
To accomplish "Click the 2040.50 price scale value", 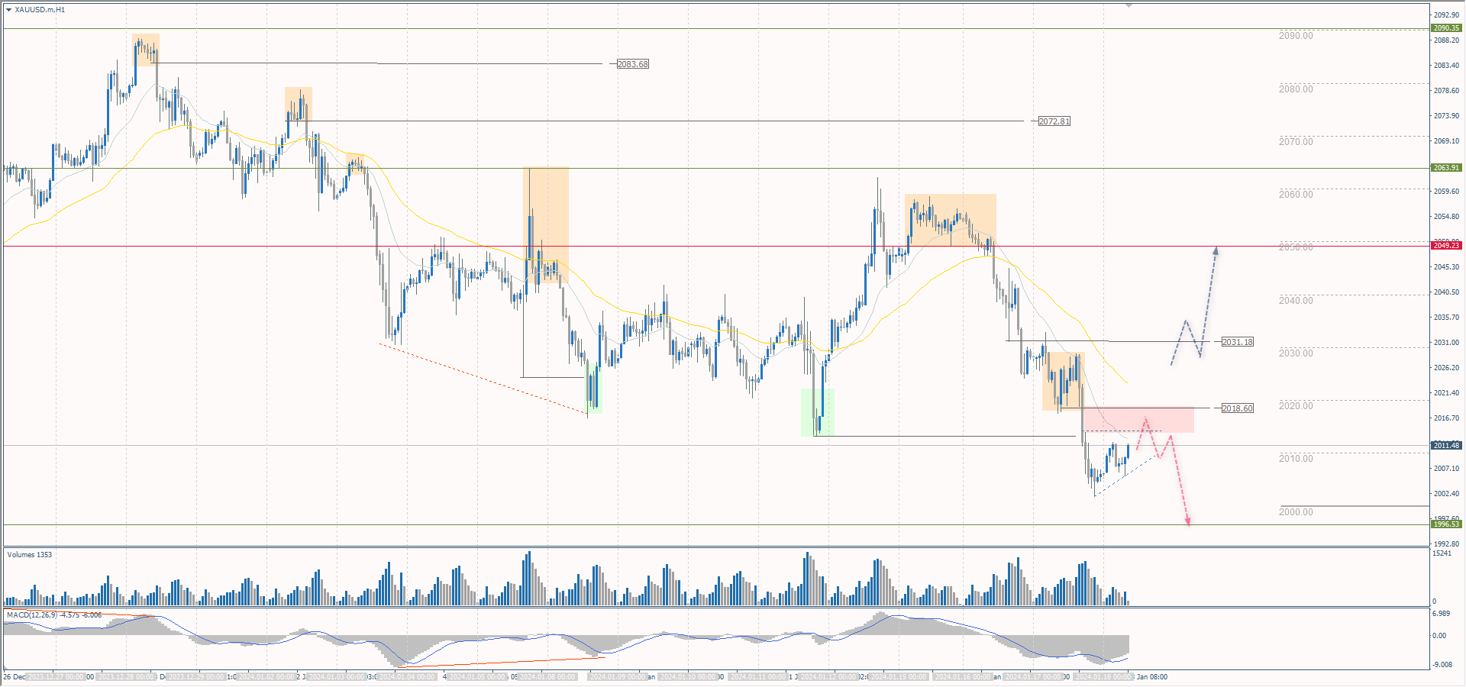I will pyautogui.click(x=1446, y=292).
